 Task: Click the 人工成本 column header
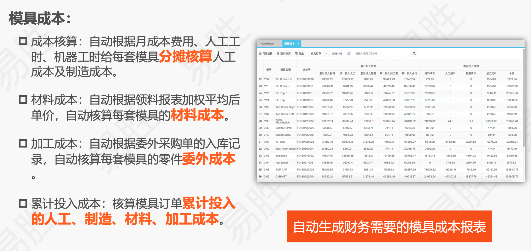pyautogui.click(x=450, y=73)
